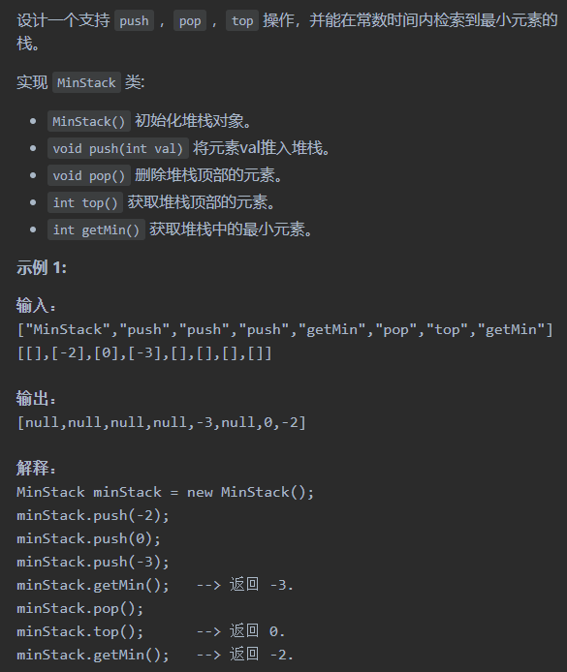This screenshot has width=567, height=672.
Task: Click the 示例 1: heading
Action: [42, 268]
